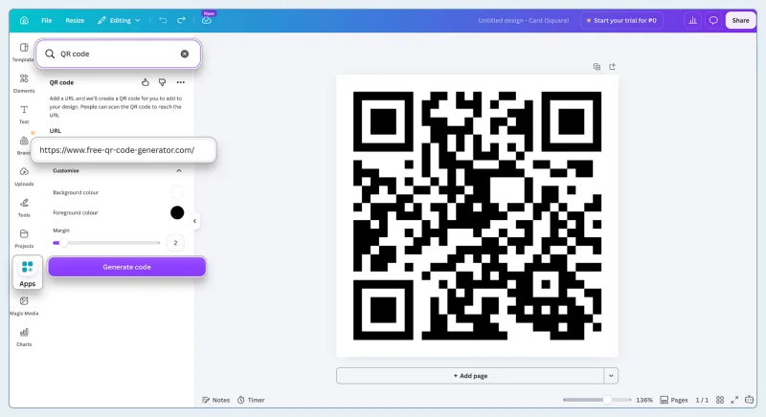Viewport: 766px width, 417px height.
Task: Click the 1 / 1 page counter
Action: coord(702,400)
